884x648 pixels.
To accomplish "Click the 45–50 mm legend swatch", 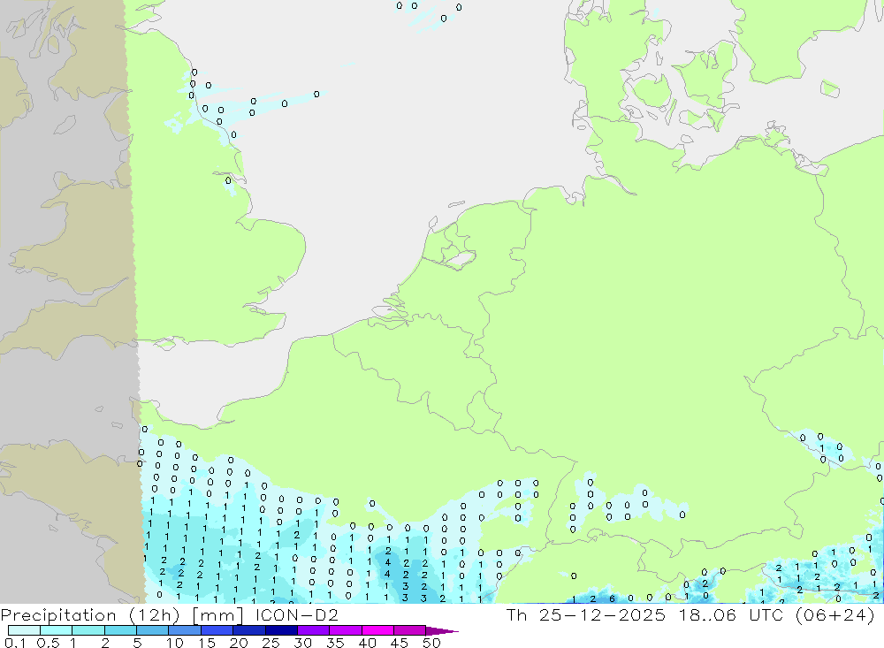I will pyautogui.click(x=409, y=630).
